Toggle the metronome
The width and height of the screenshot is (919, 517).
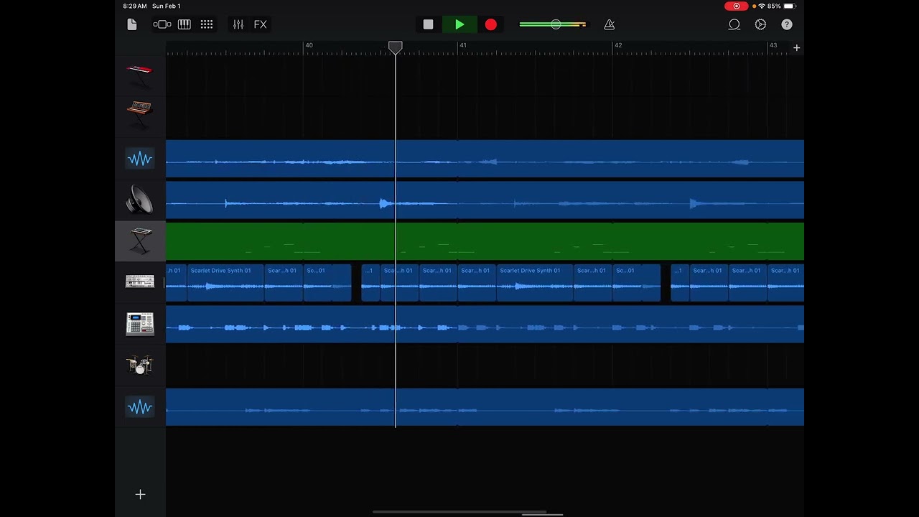609,24
